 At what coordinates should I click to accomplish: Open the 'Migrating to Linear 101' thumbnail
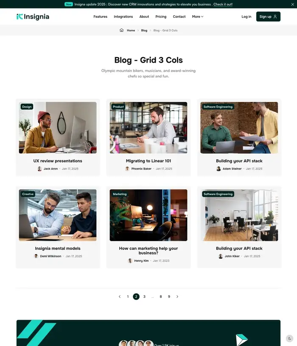148,127
